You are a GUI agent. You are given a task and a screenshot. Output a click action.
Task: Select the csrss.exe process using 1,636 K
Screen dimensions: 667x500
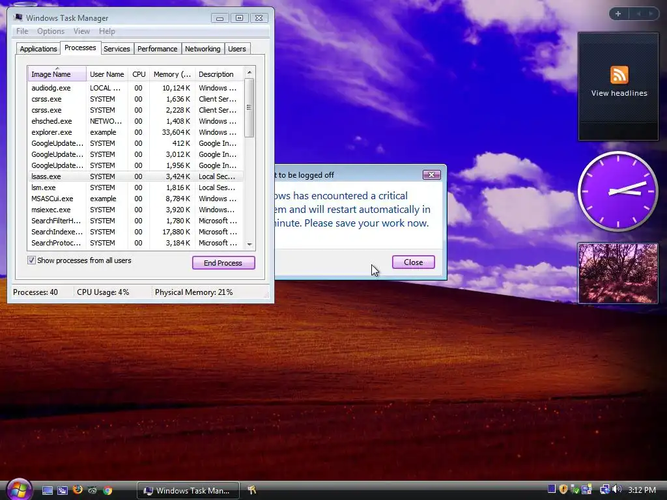(135, 99)
